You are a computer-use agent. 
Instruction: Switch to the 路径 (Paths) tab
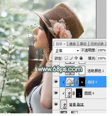83,44
